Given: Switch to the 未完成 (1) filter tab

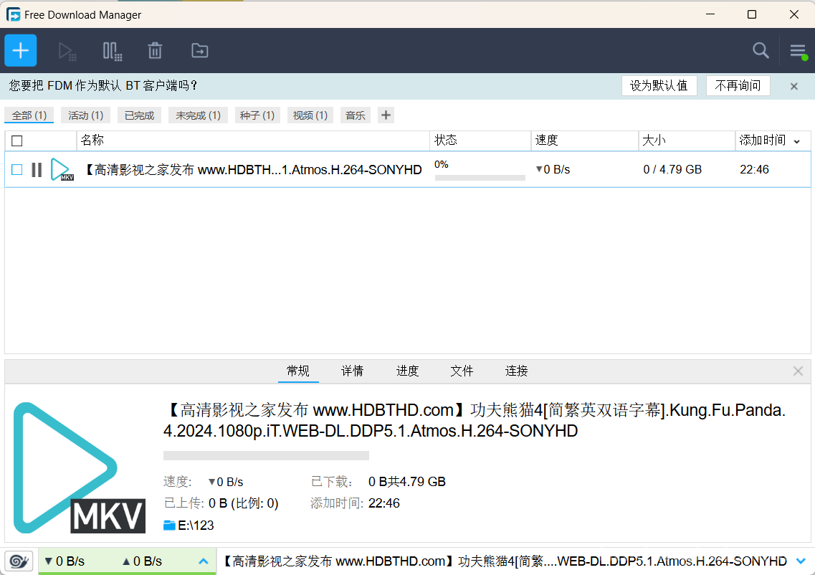Looking at the screenshot, I should coord(198,115).
